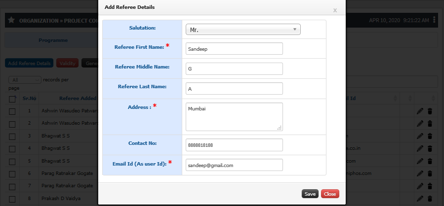
Task: Click 'Bhagwat S S' in row 3
Action: tap(56, 136)
